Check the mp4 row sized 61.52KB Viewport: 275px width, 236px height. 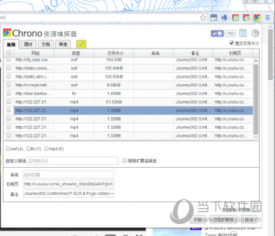[9, 102]
